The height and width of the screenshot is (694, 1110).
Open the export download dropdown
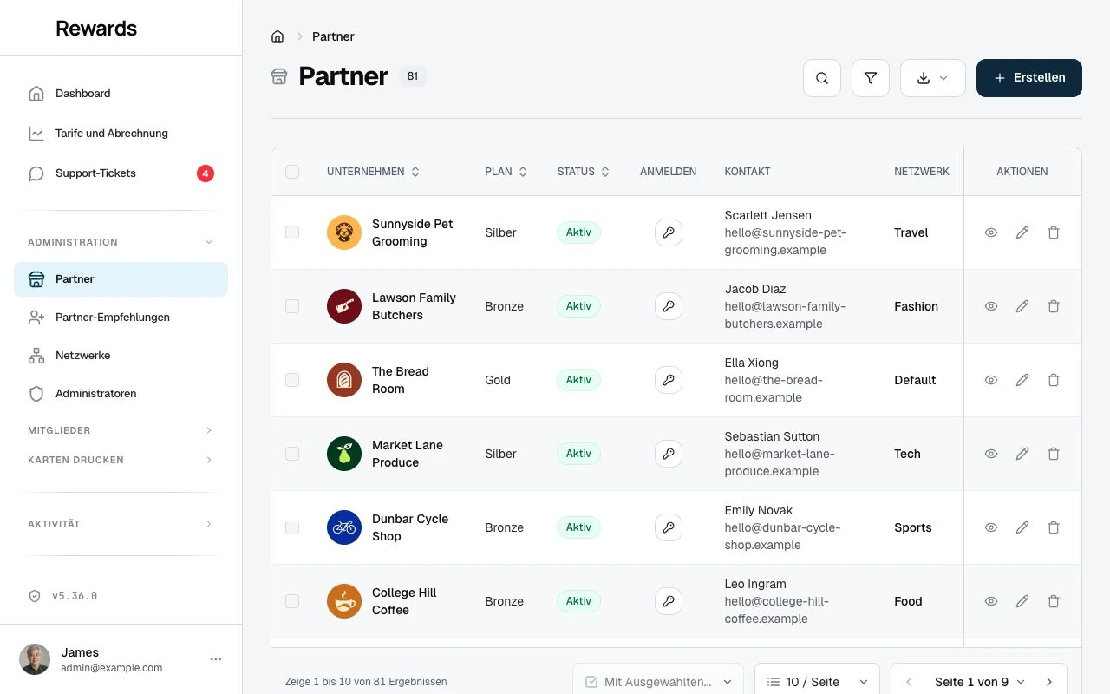933,78
